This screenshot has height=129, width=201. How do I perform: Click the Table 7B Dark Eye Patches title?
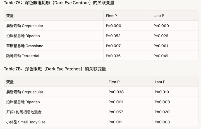(x=55, y=69)
